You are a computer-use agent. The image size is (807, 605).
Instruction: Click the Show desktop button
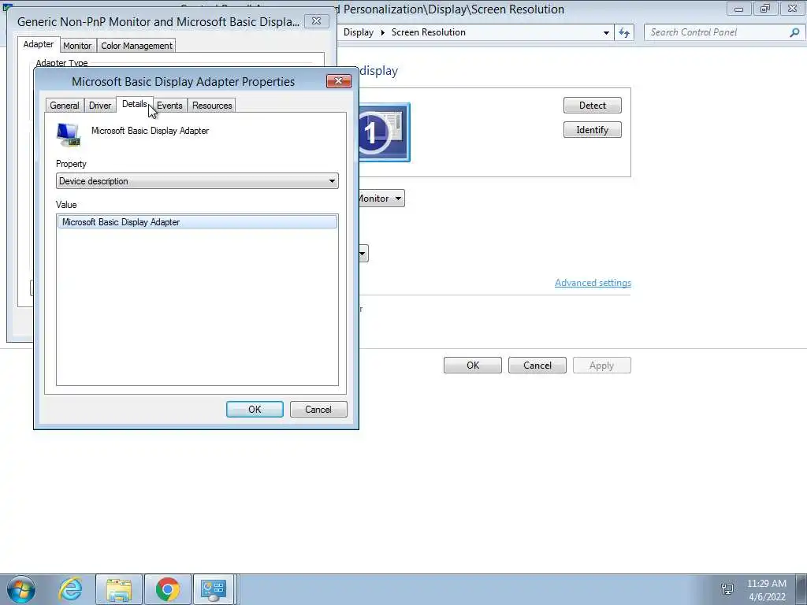click(x=801, y=589)
